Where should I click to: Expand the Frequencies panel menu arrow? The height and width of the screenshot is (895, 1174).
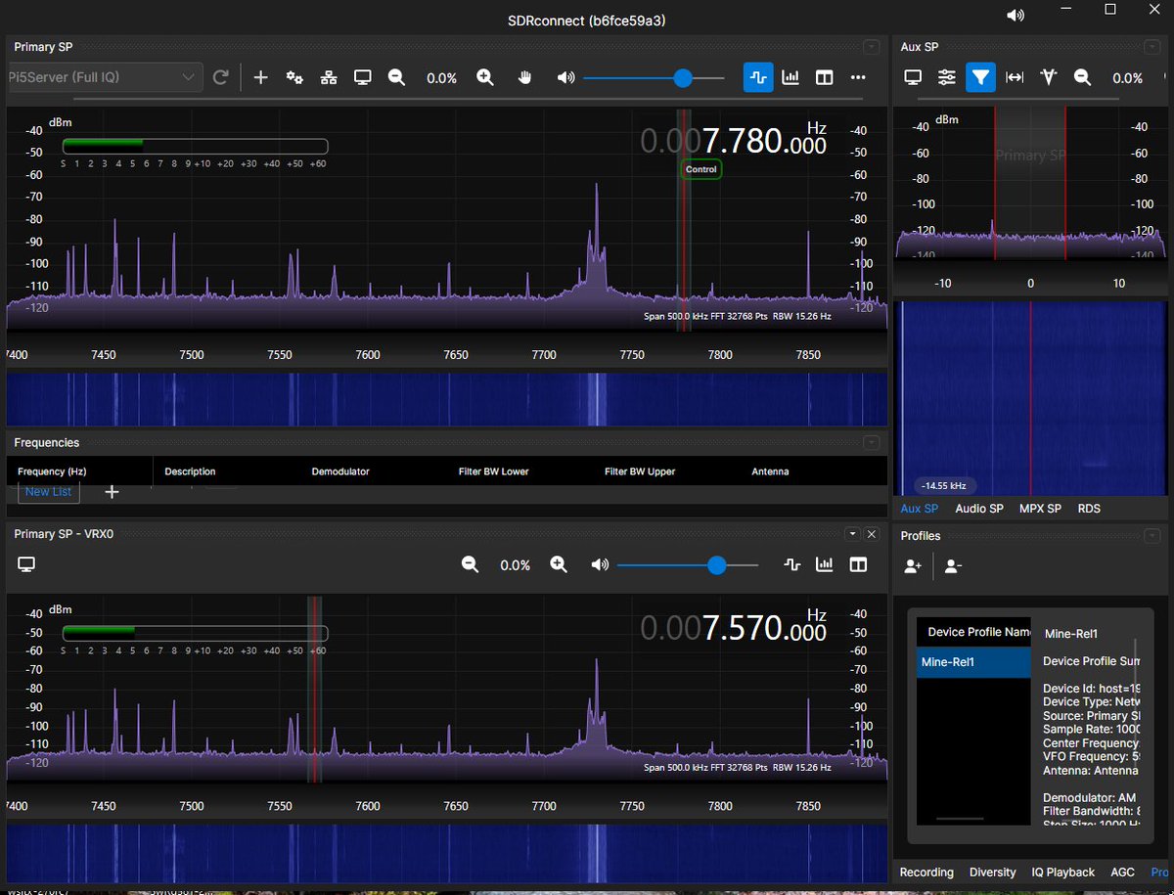tap(871, 443)
